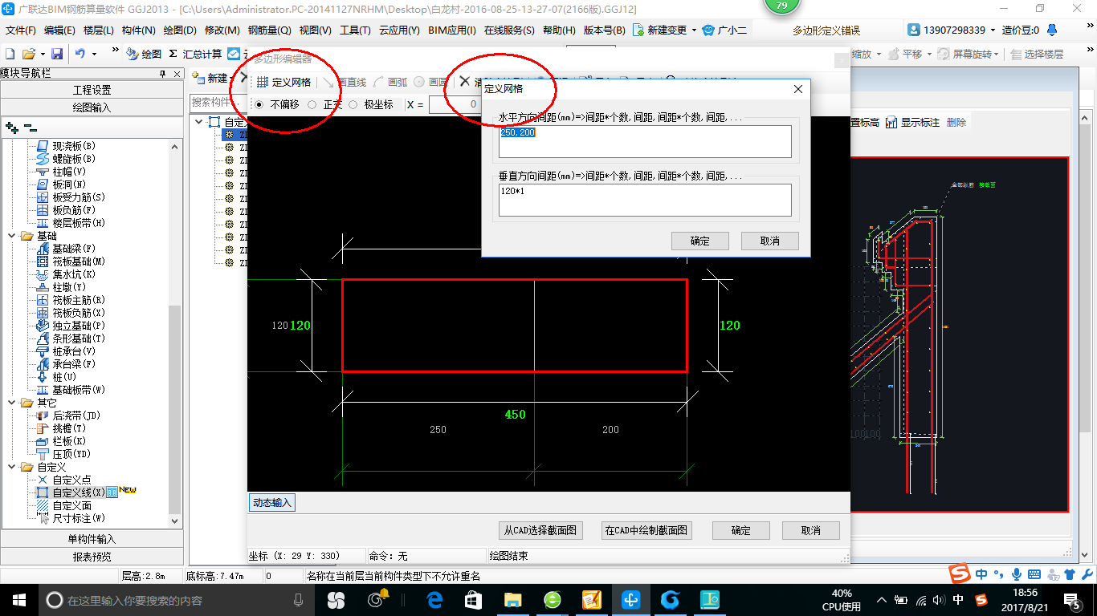Select 板受力筋(S) in the component tree
This screenshot has width=1097, height=616.
pos(78,197)
